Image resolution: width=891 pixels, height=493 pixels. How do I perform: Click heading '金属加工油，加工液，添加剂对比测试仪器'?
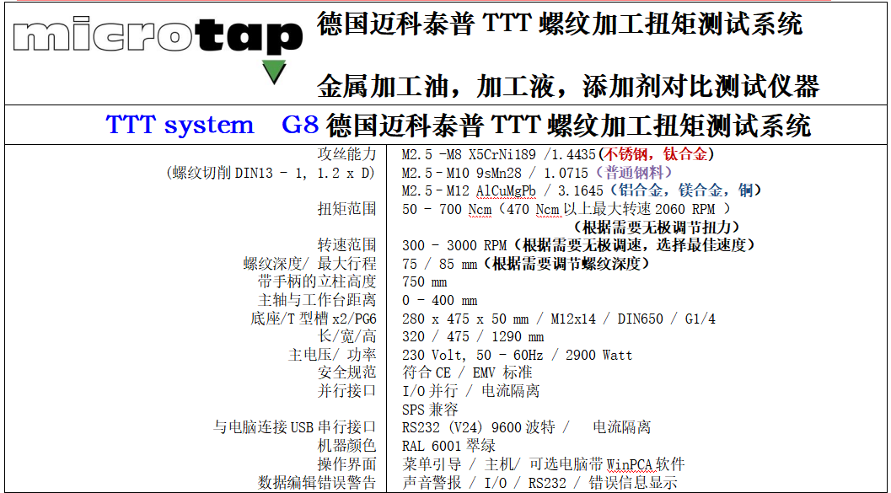coord(567,86)
